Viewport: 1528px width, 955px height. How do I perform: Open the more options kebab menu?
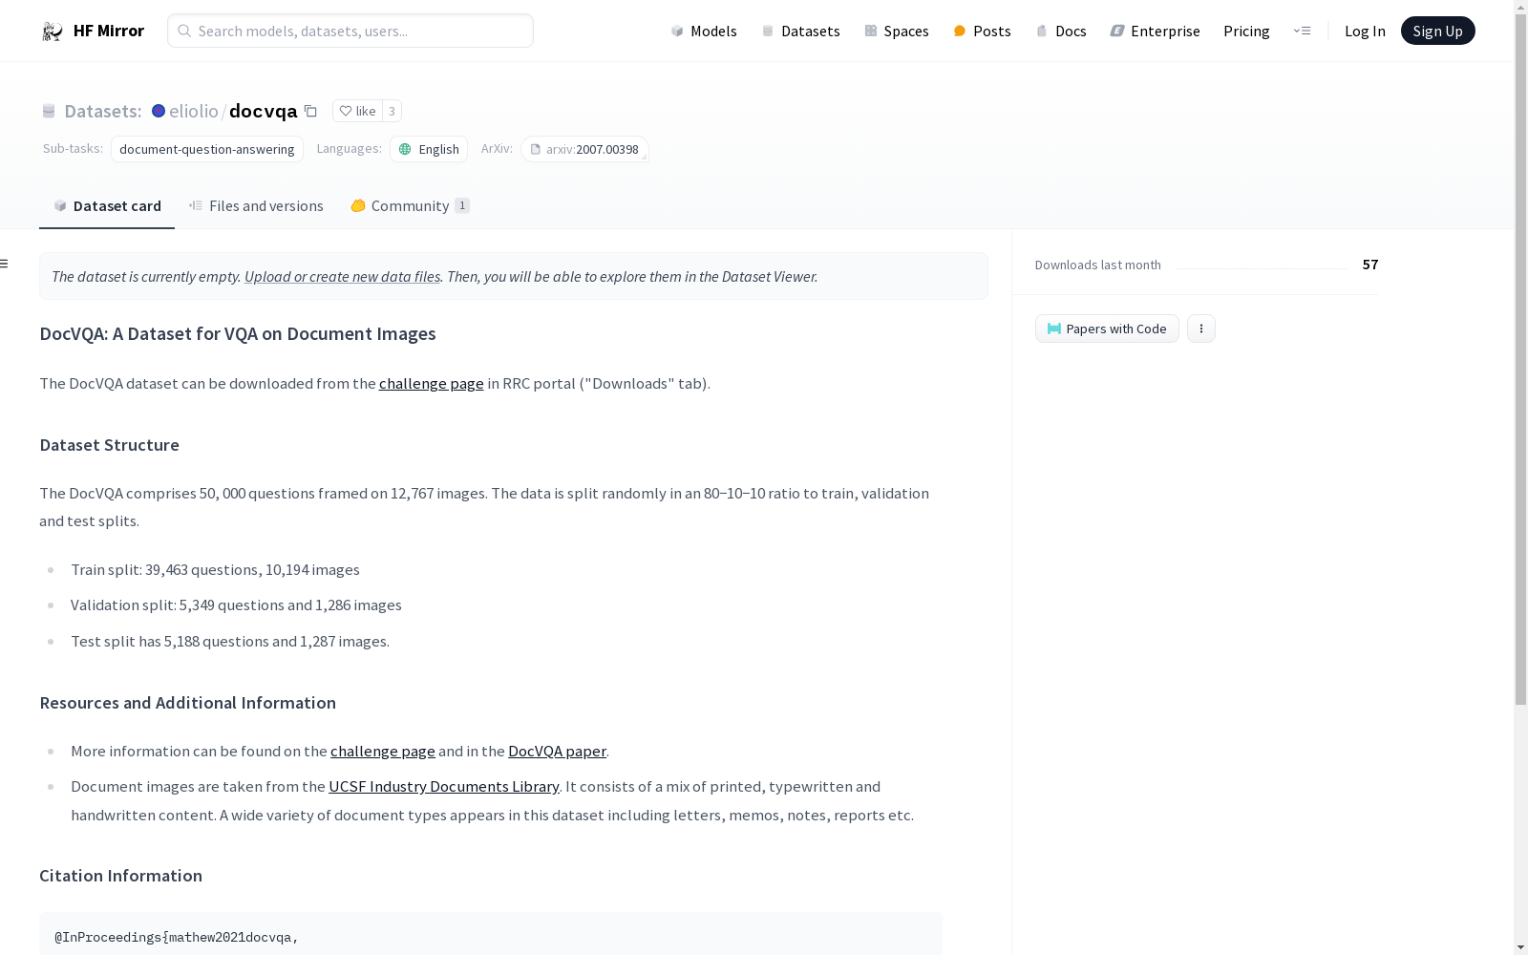click(x=1201, y=329)
